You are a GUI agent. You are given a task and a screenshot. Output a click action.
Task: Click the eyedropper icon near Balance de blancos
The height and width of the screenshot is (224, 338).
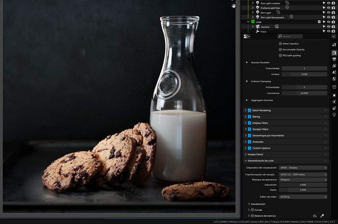click(x=322, y=216)
